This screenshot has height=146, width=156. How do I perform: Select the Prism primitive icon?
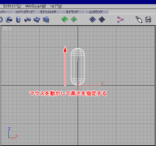click(46, 20)
